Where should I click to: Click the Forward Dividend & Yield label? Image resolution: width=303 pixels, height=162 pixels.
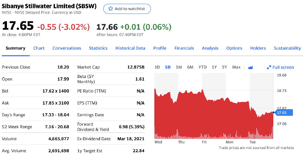pyautogui.click(x=93, y=127)
